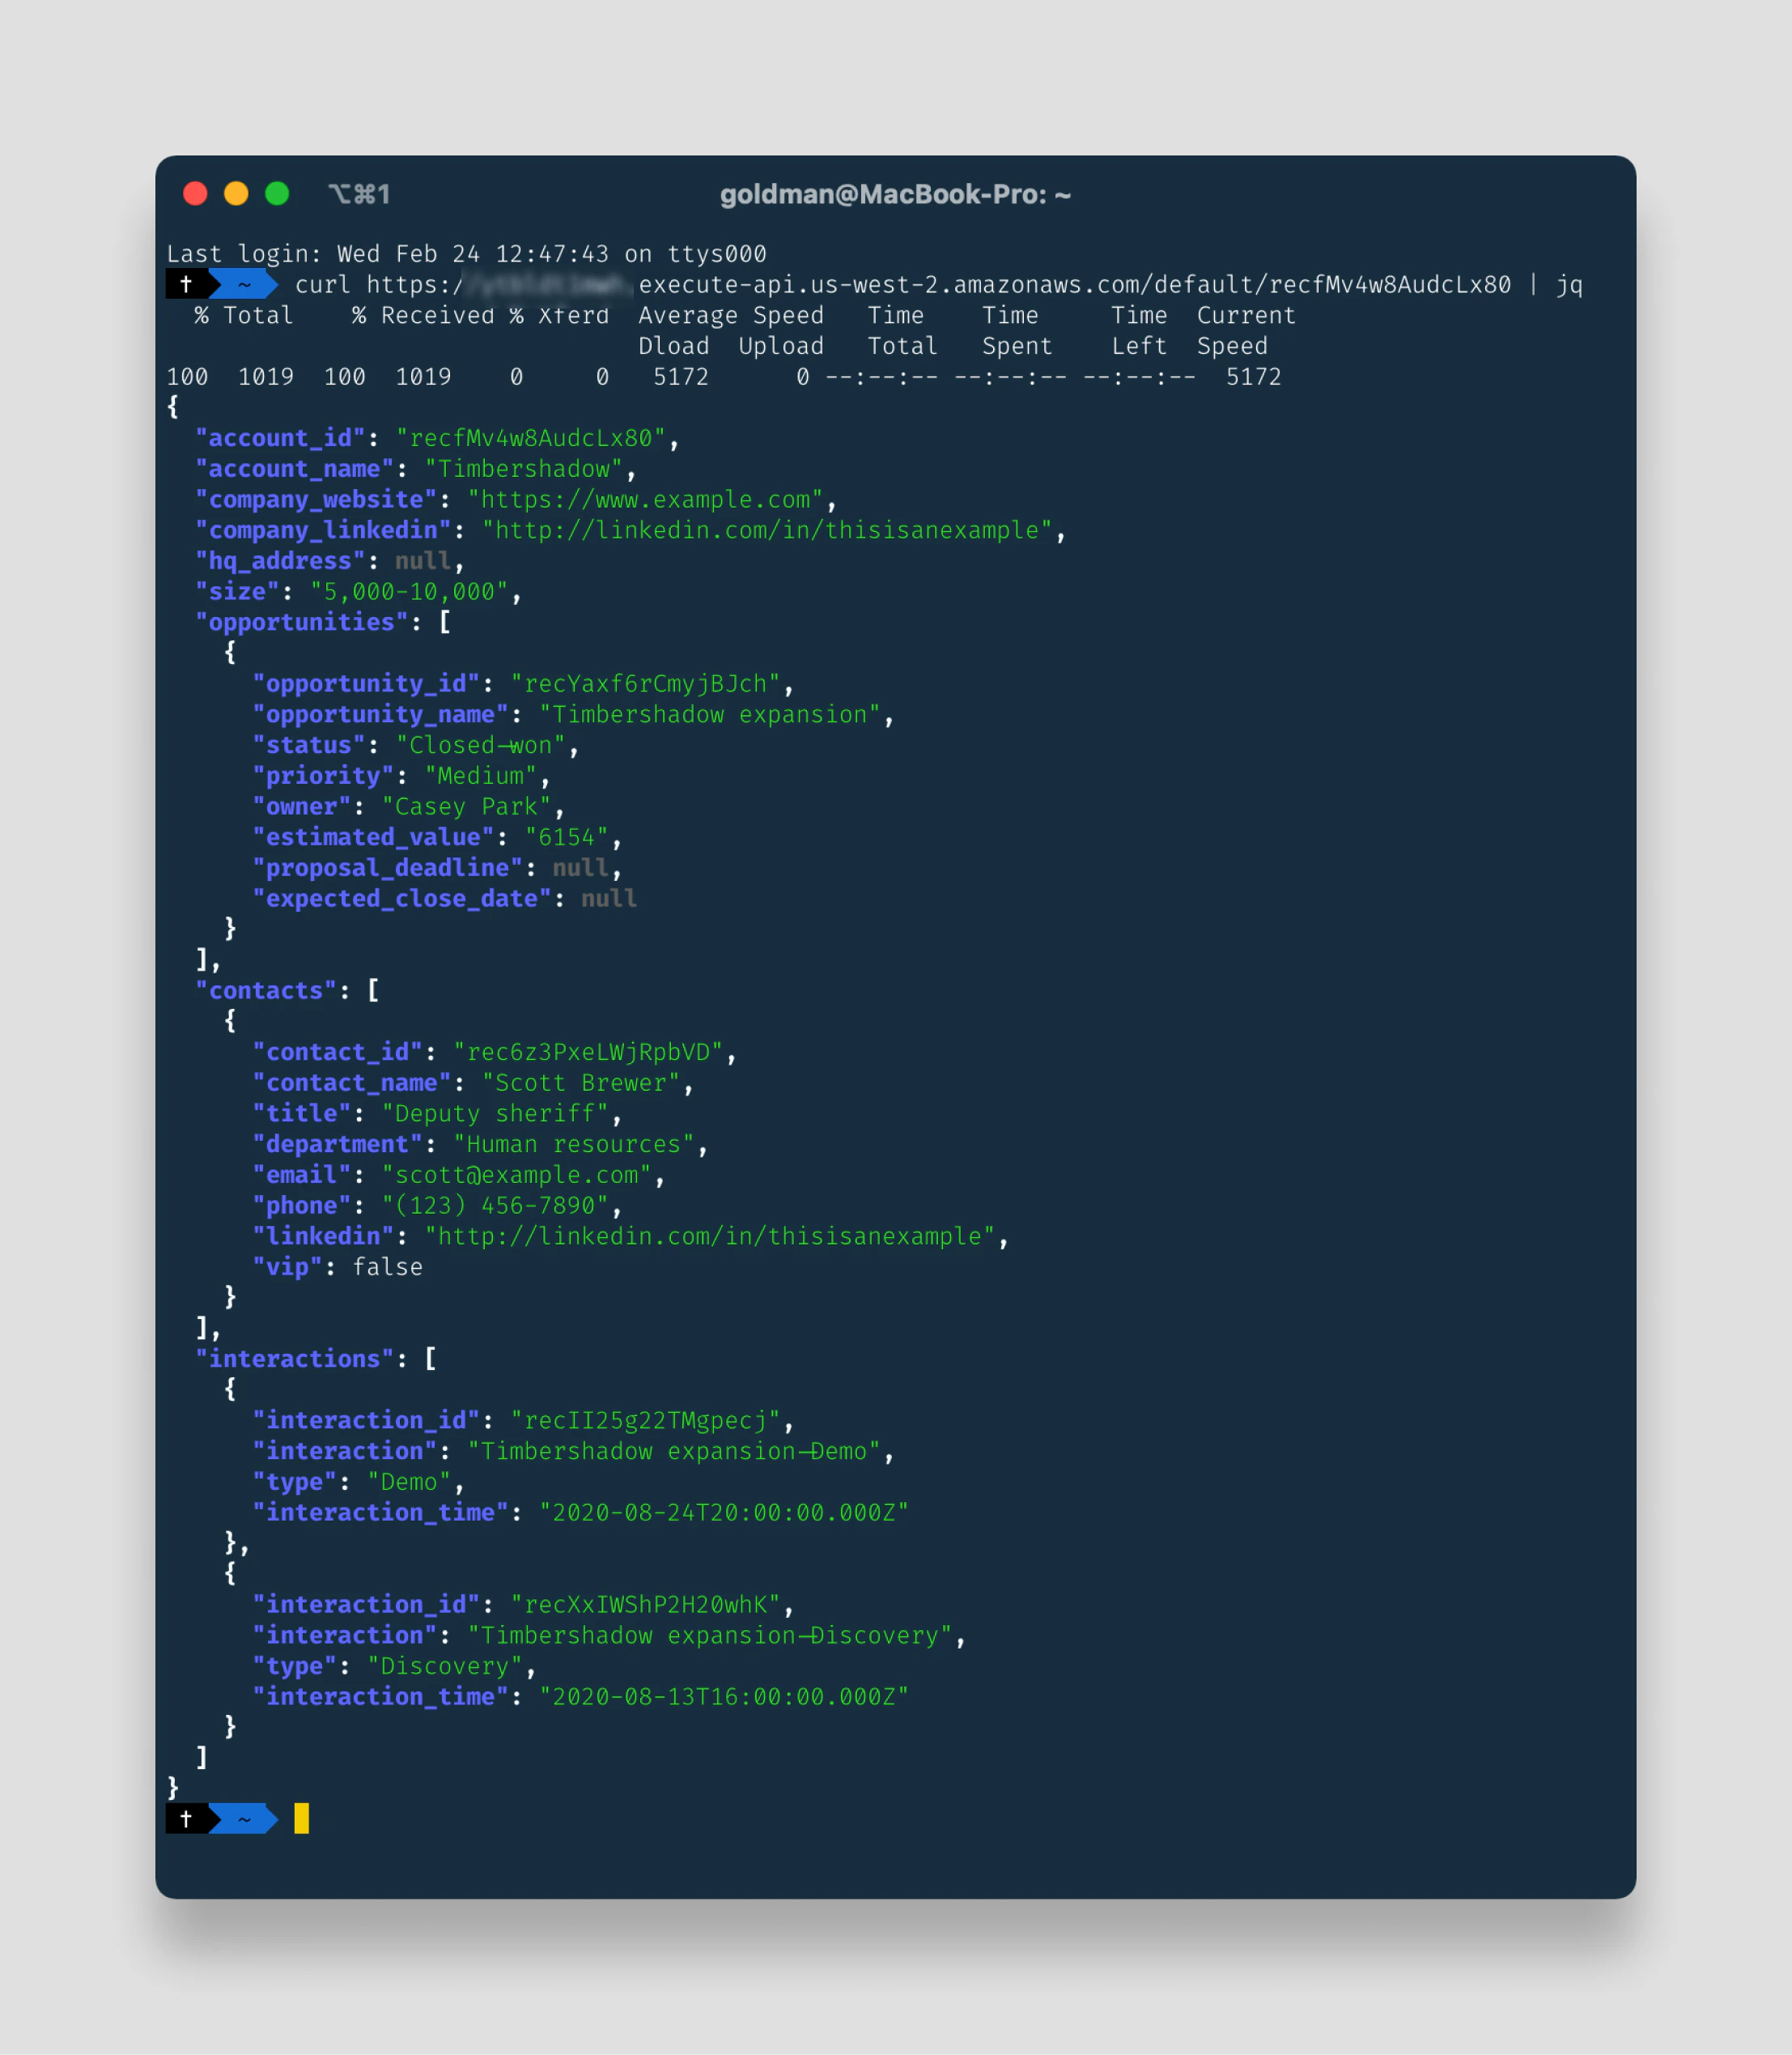Click the jq pipe command at line end
Viewport: 1792px width, 2055px height.
pos(1569,285)
